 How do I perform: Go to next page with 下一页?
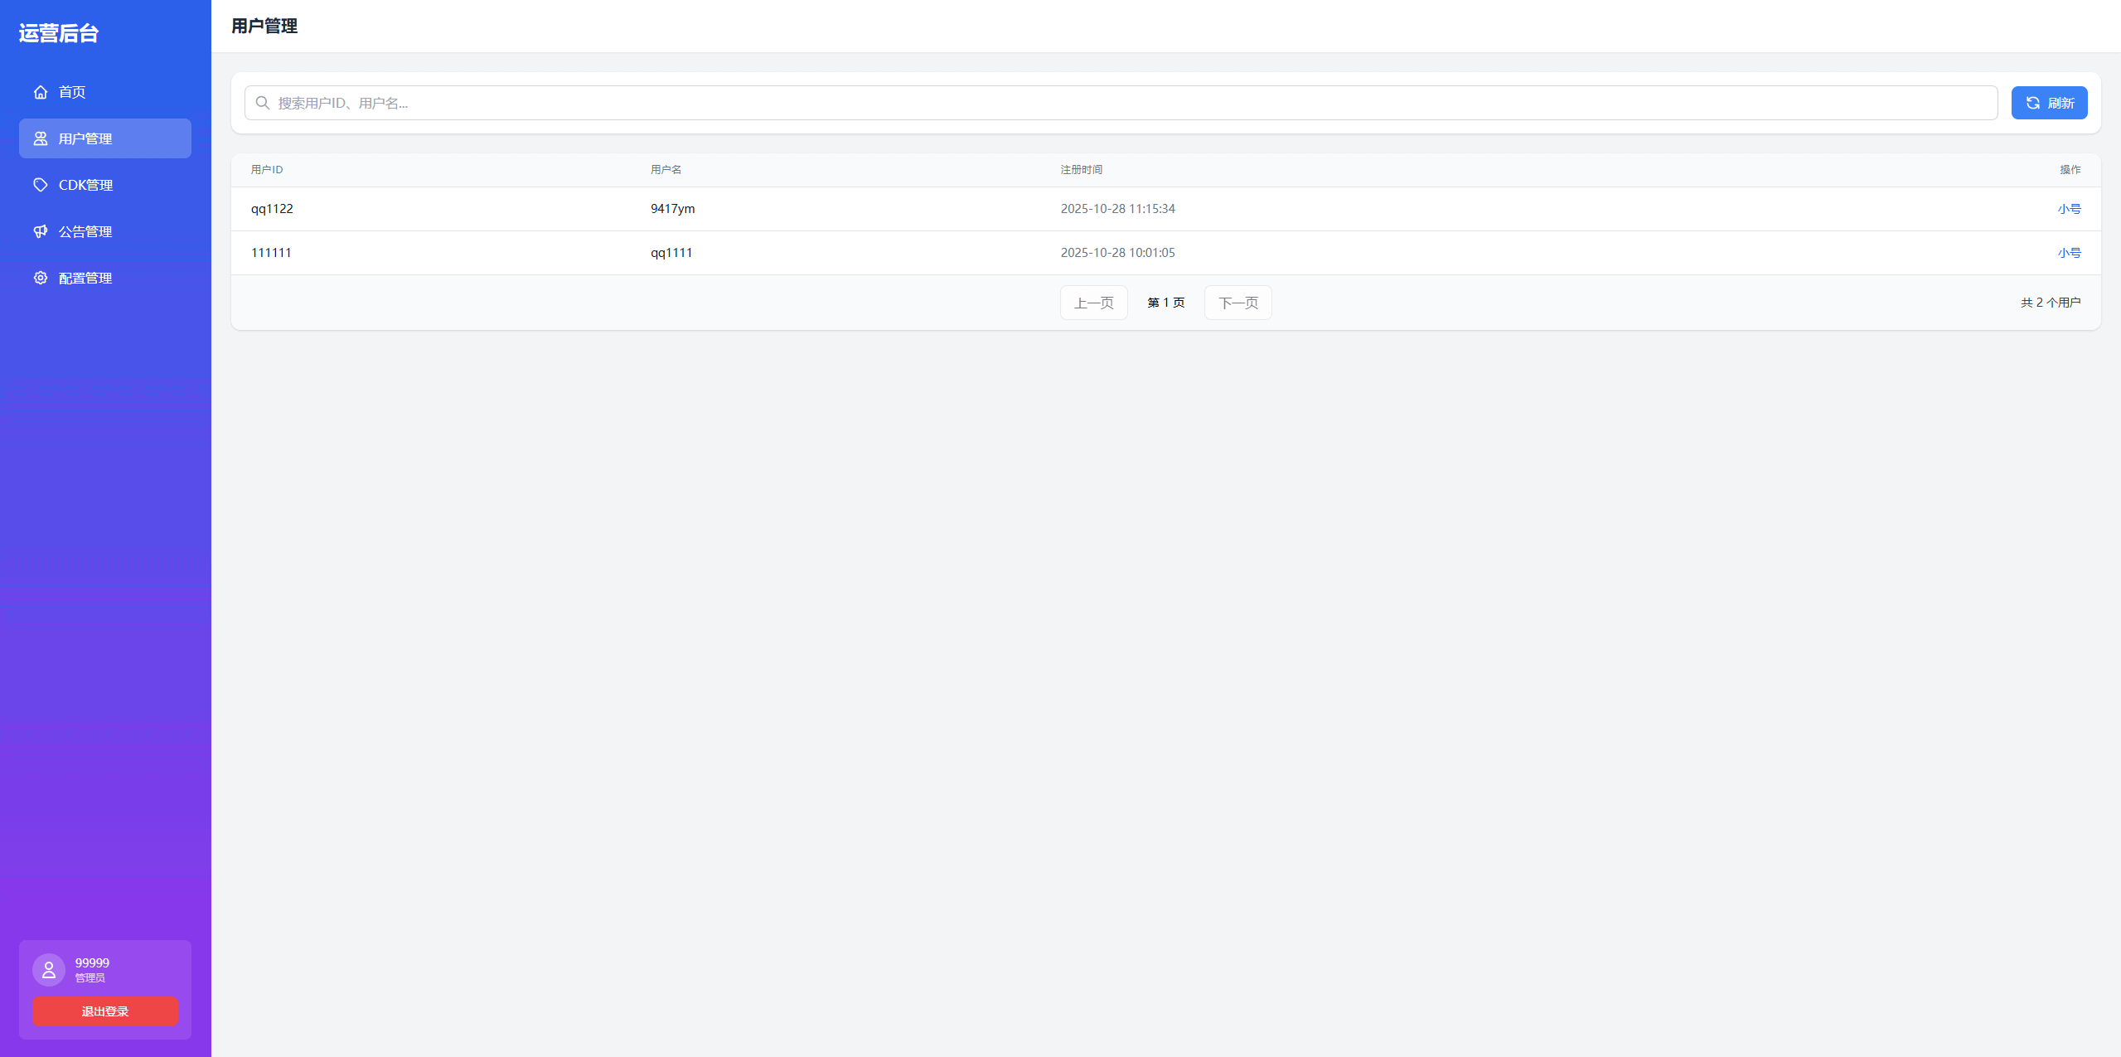pos(1237,303)
